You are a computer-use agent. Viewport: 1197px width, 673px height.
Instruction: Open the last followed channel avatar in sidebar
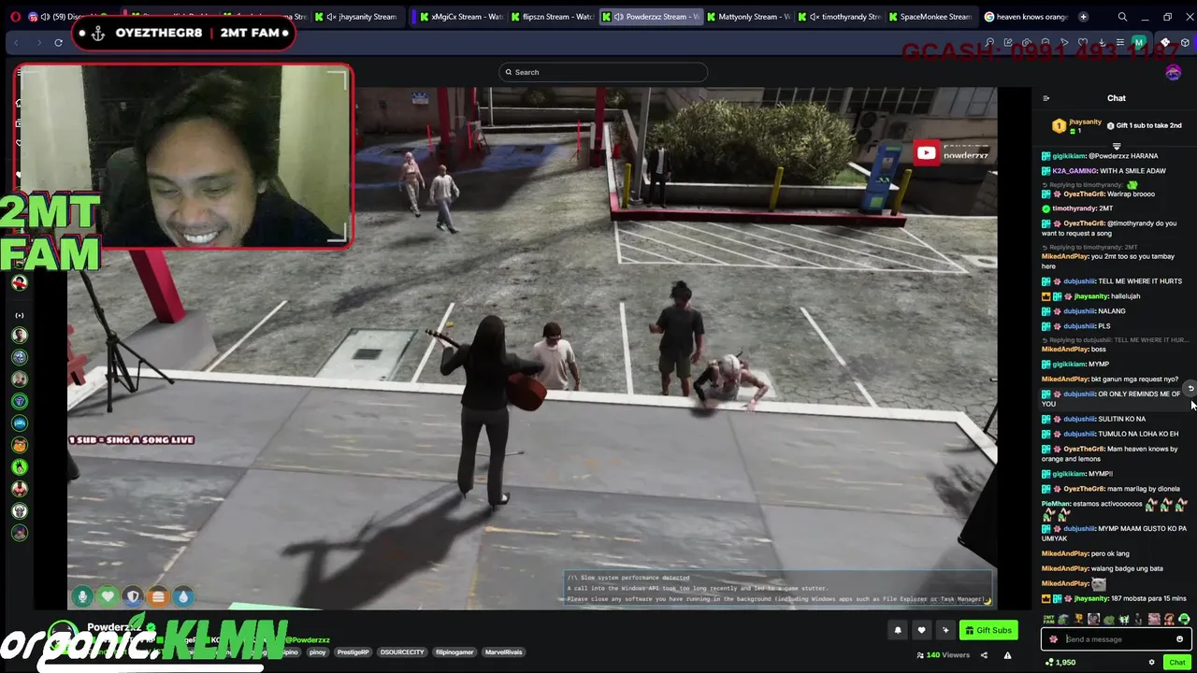pos(20,533)
